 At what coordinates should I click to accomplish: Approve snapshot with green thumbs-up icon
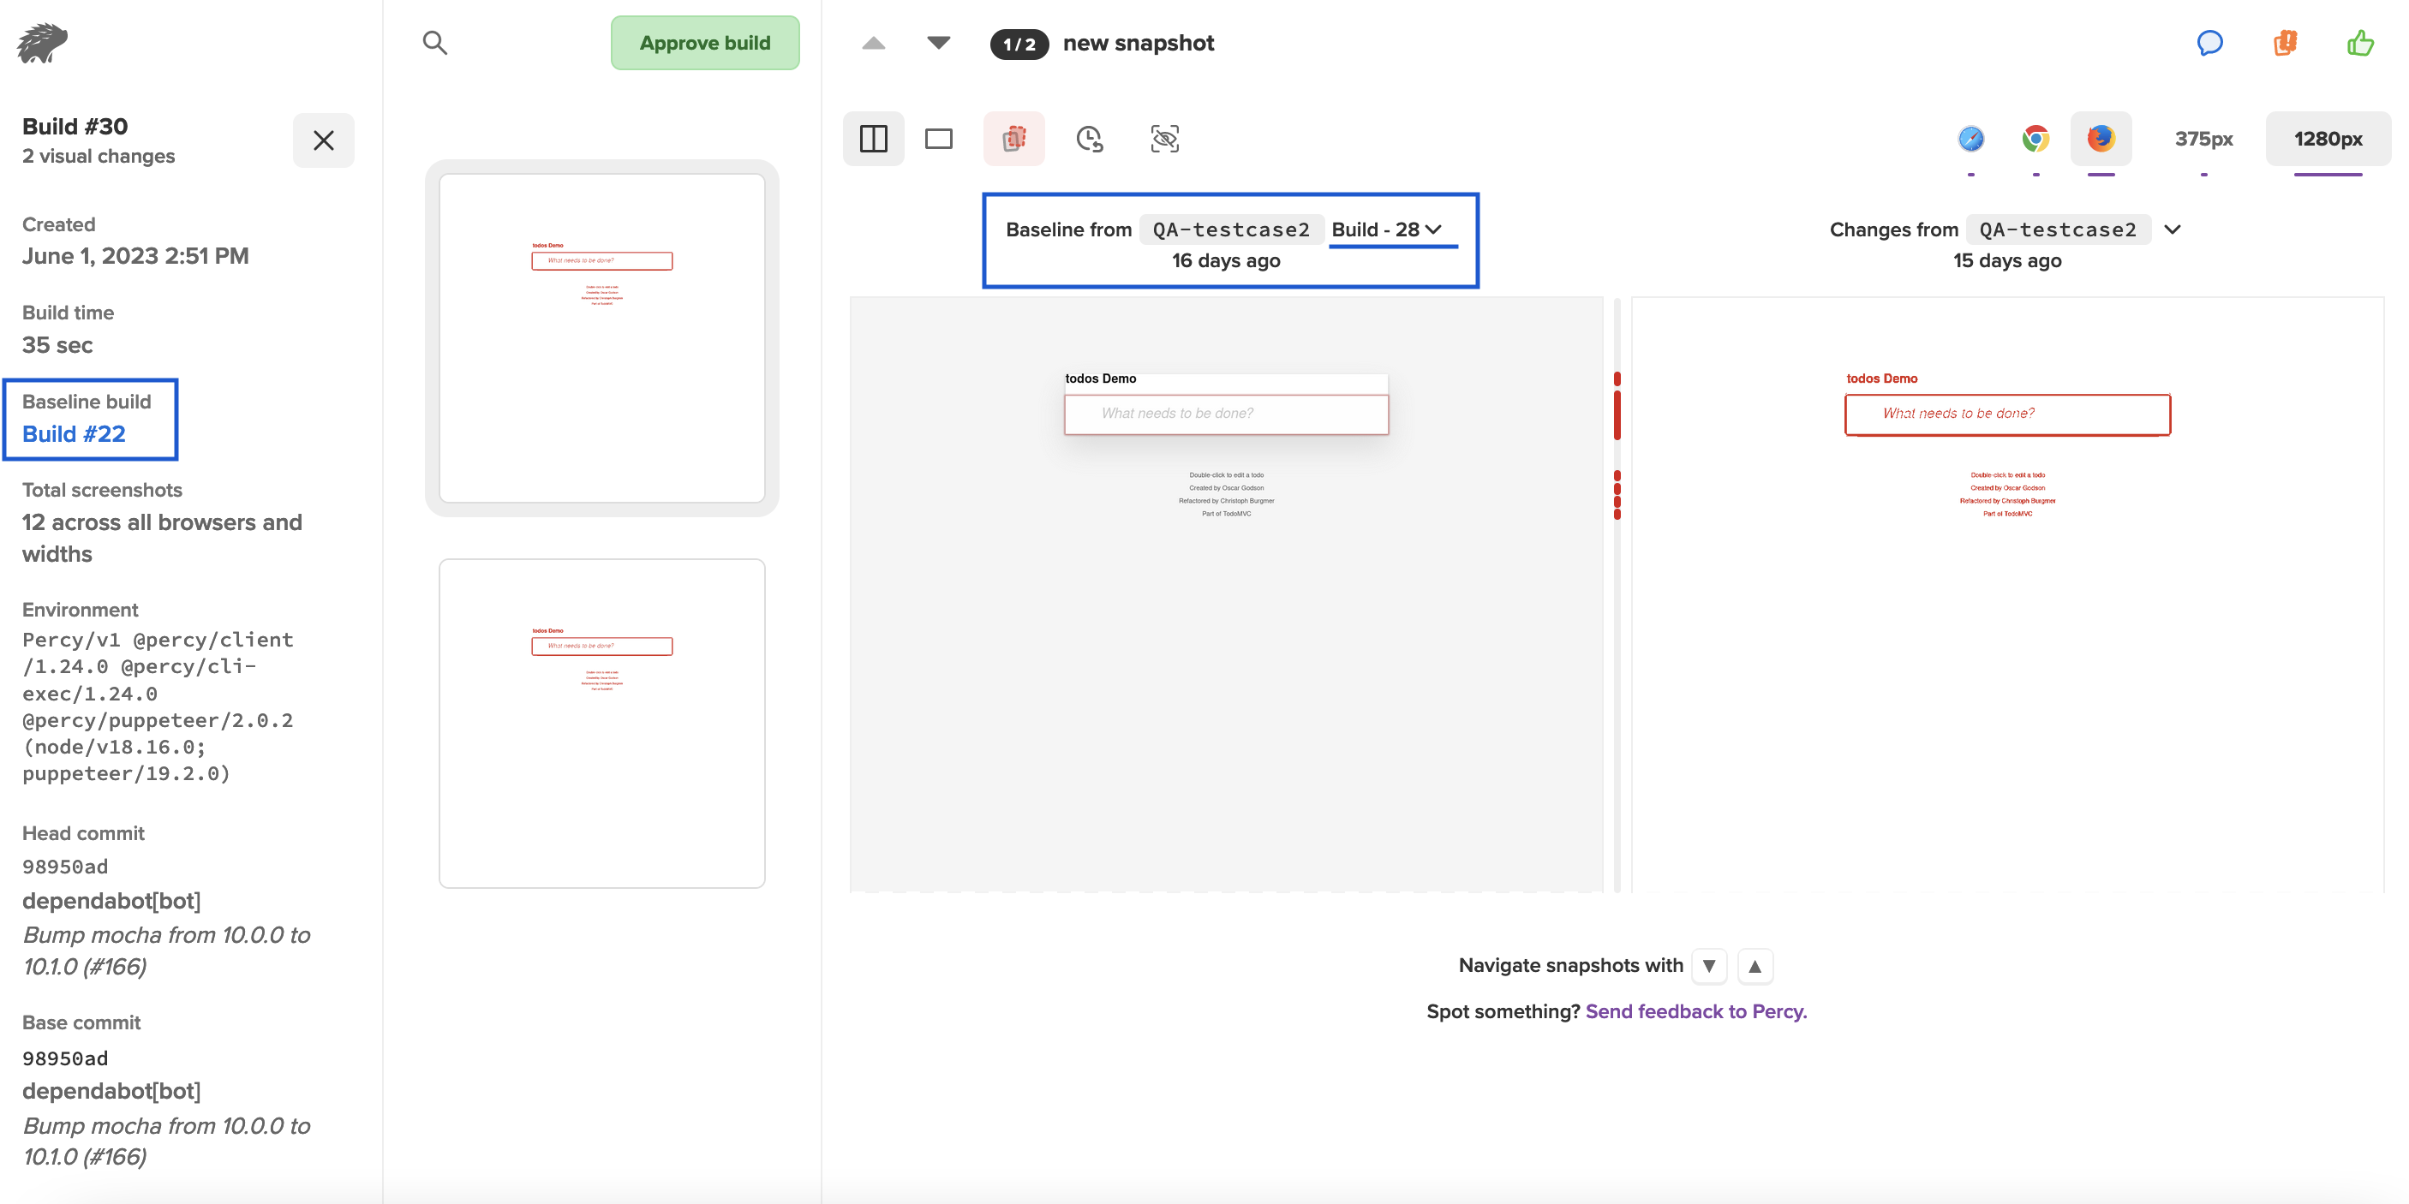point(2359,43)
